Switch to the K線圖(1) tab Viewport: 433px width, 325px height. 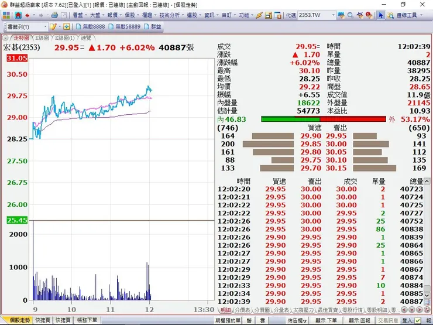pyautogui.click(x=64, y=38)
